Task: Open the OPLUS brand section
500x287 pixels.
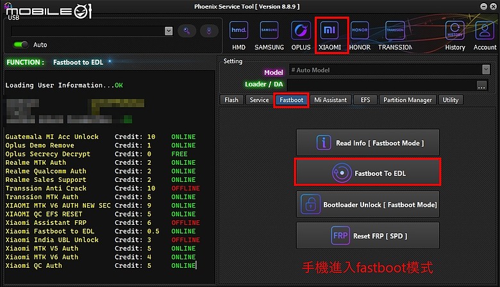Action: tap(301, 36)
